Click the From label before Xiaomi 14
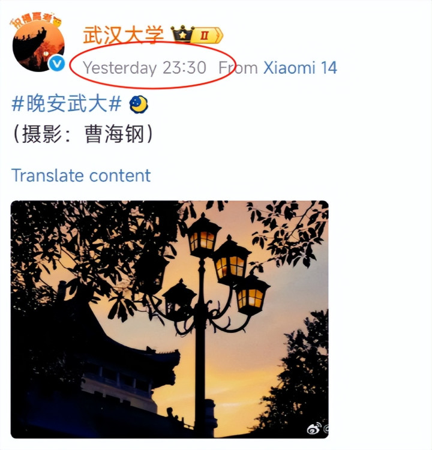 238,68
